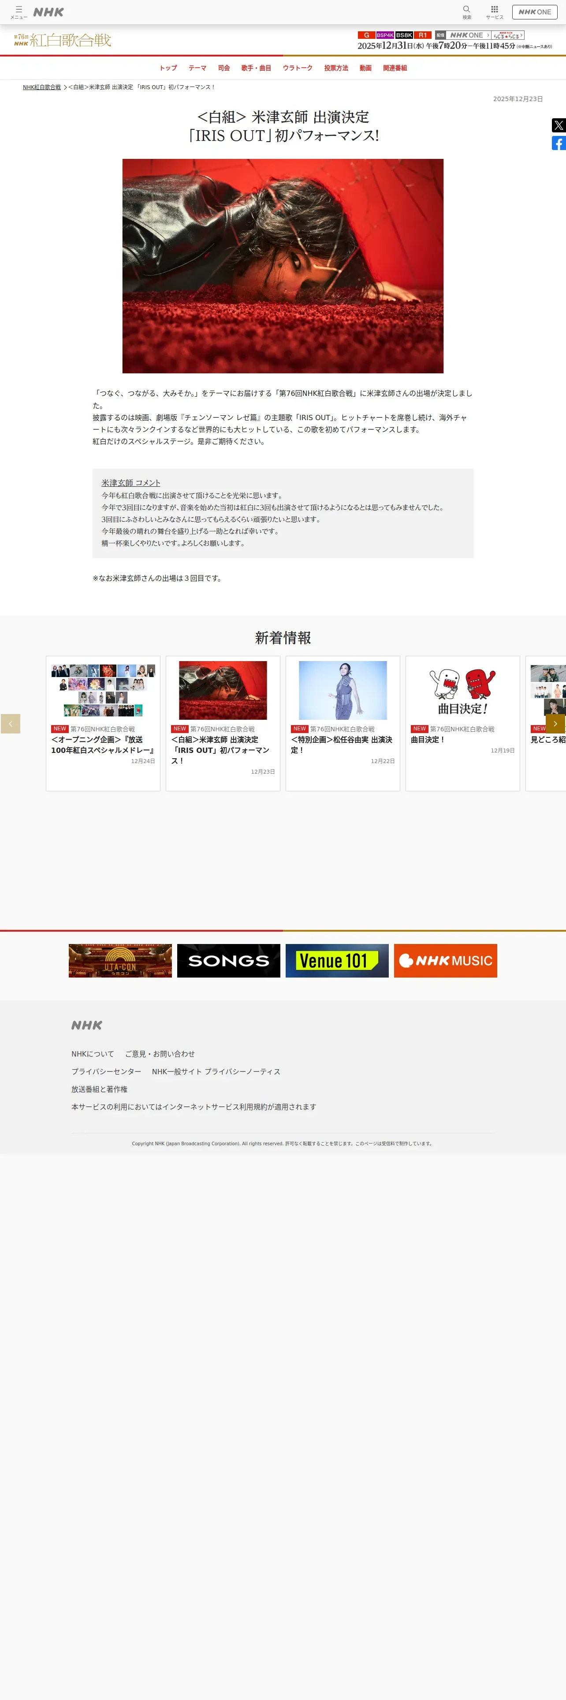Open the らじる★らじる radio link

coord(507,35)
